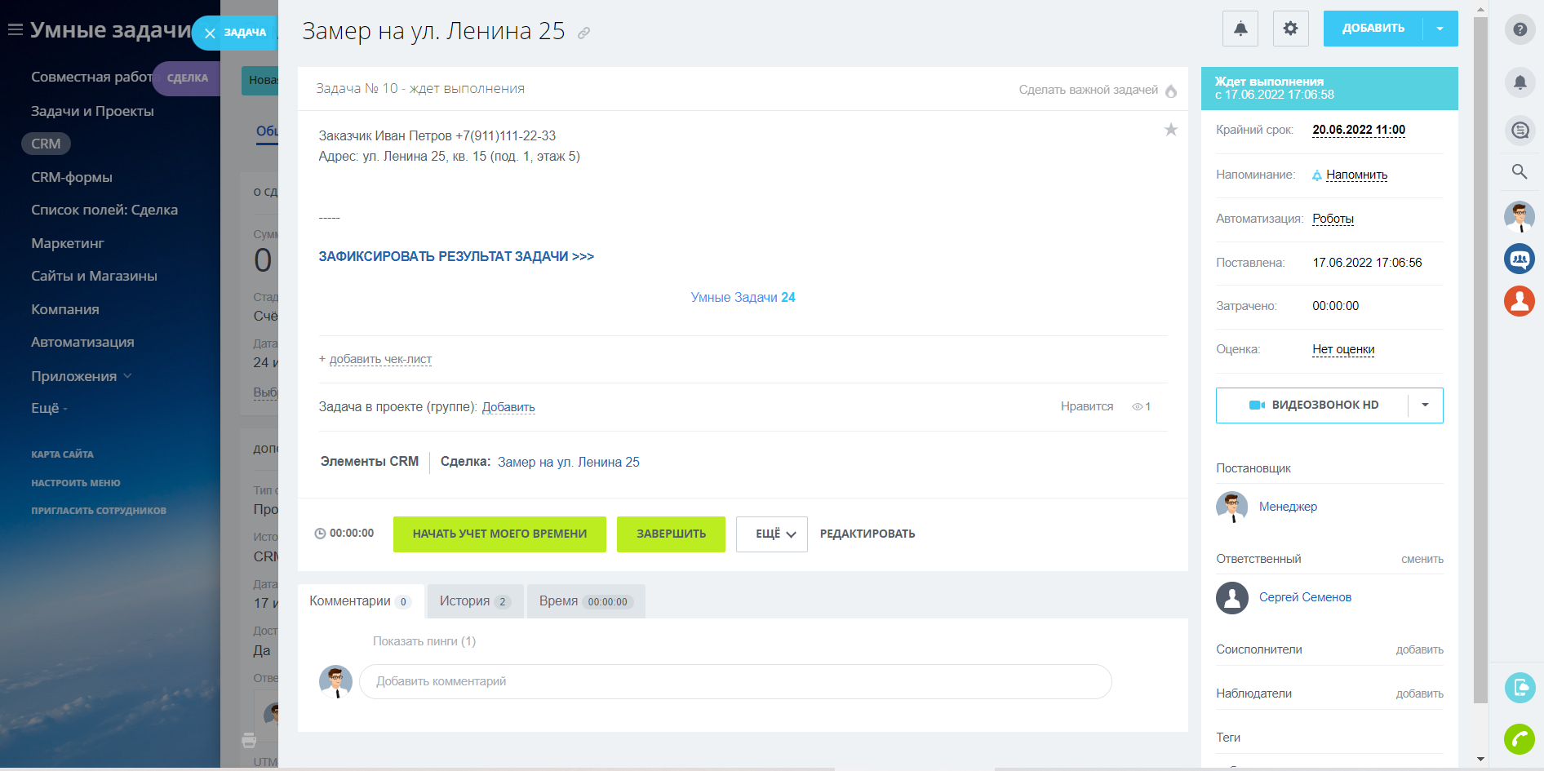The width and height of the screenshot is (1544, 771).
Task: Open search with the magnifier icon
Action: pyautogui.click(x=1520, y=171)
